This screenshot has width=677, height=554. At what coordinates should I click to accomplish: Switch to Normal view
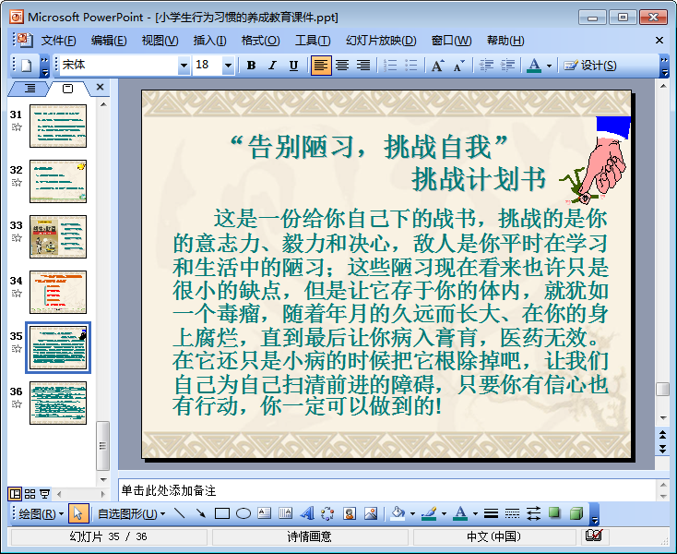pyautogui.click(x=15, y=493)
